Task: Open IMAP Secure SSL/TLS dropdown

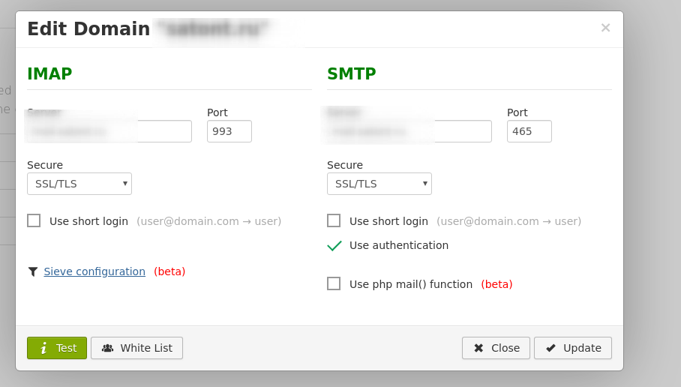Action: point(79,184)
